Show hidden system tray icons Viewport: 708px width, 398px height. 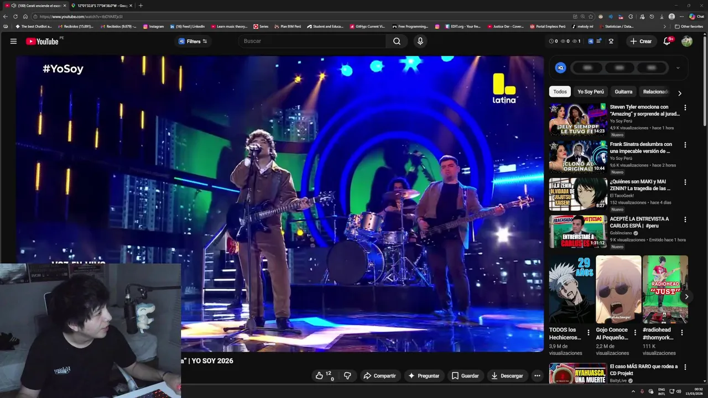tap(633, 391)
